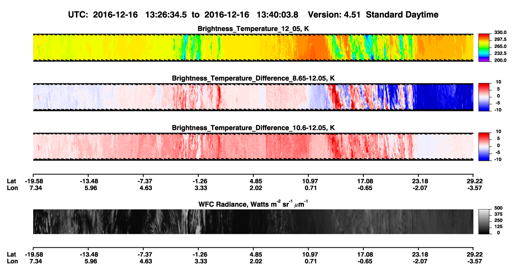Click the "10" label on 10.6-12.05 colorbar
Screen dimensions: 526x270
click(498, 132)
